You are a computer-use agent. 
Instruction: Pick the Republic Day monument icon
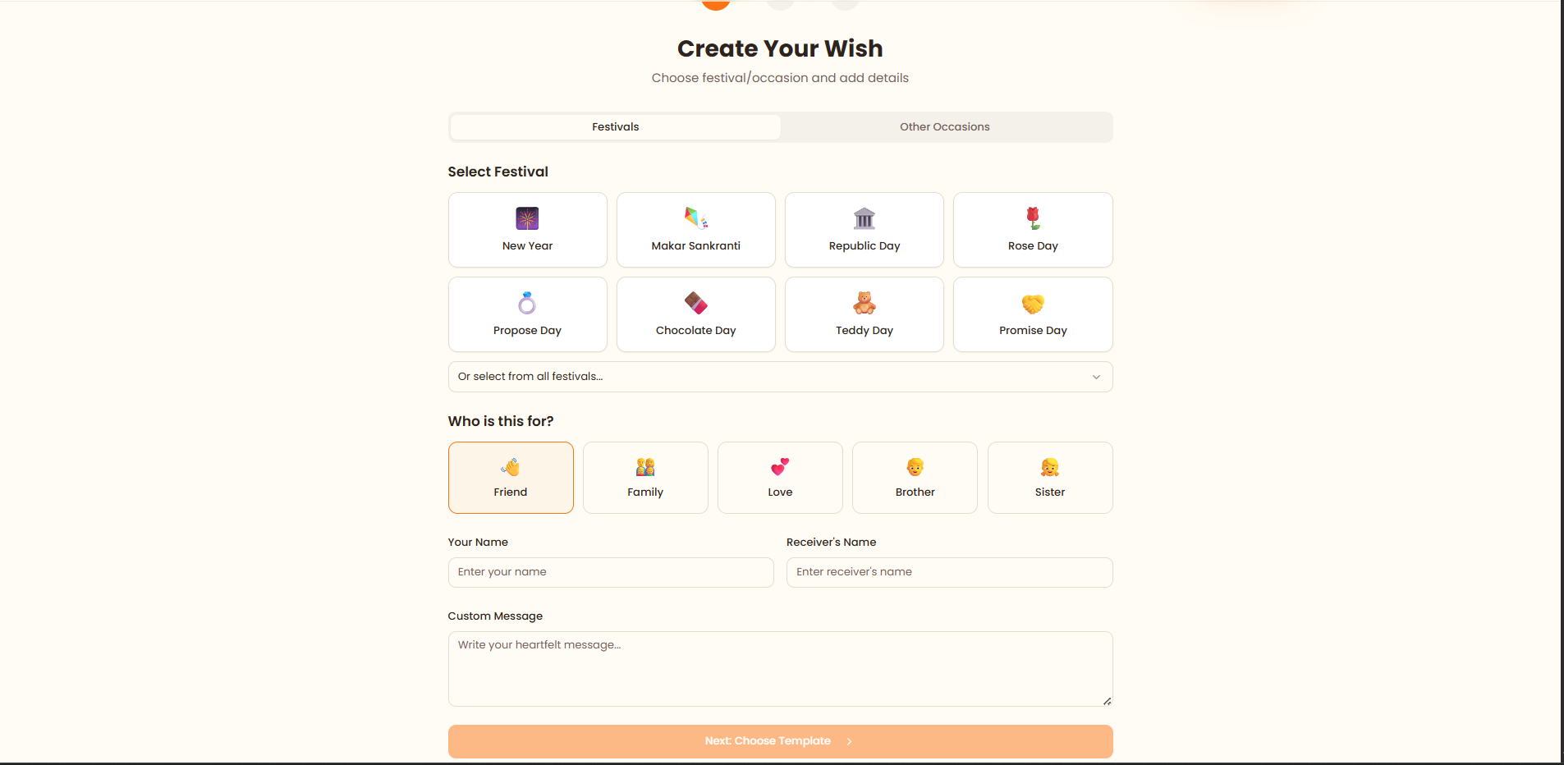pos(864,218)
